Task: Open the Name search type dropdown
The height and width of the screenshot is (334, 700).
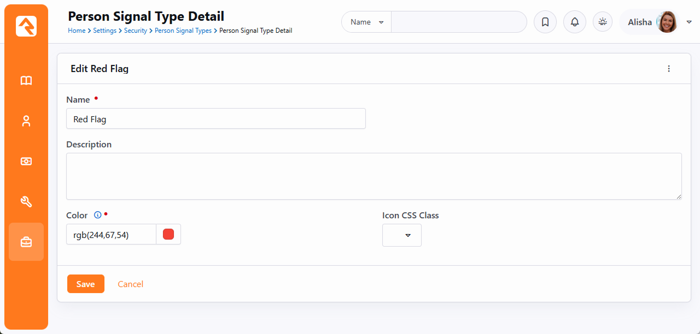Action: point(366,22)
